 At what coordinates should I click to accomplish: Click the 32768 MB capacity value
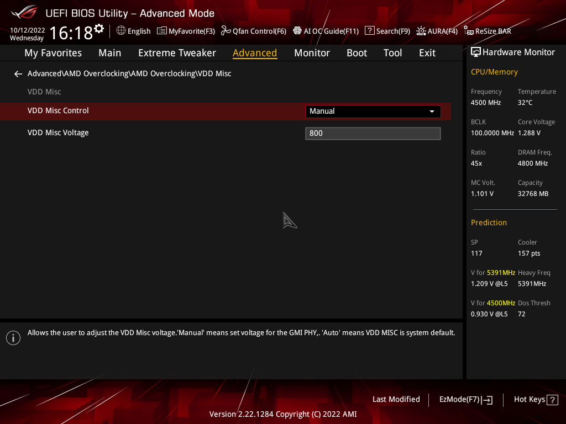pos(533,194)
